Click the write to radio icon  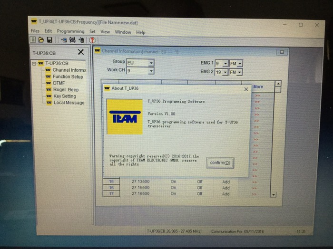click(x=81, y=40)
